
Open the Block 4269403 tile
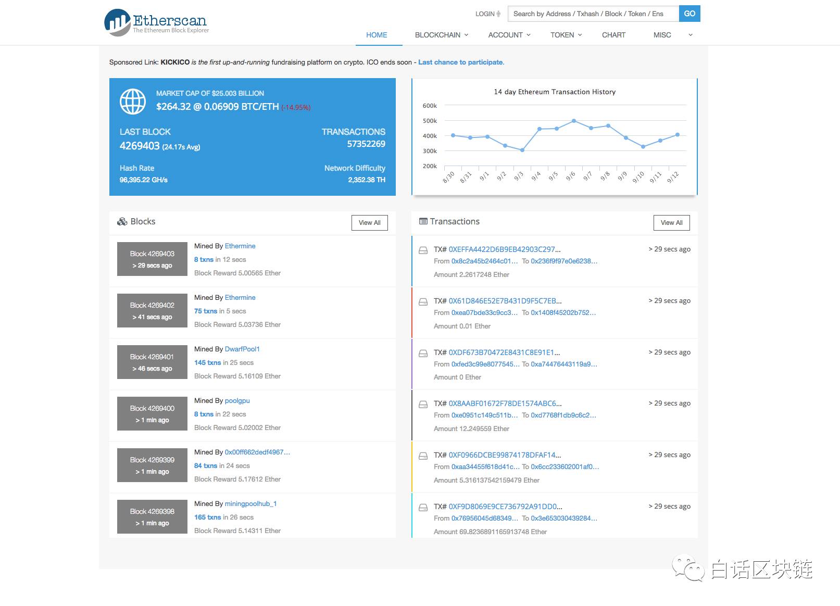[152, 259]
